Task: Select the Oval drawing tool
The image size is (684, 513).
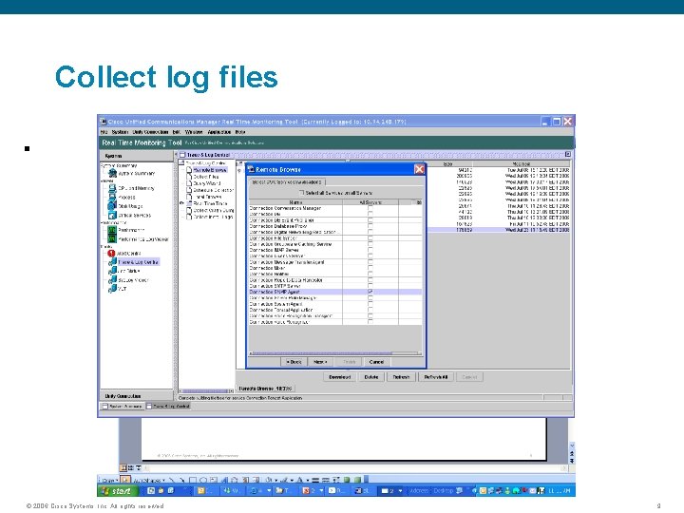Action: pos(203,480)
